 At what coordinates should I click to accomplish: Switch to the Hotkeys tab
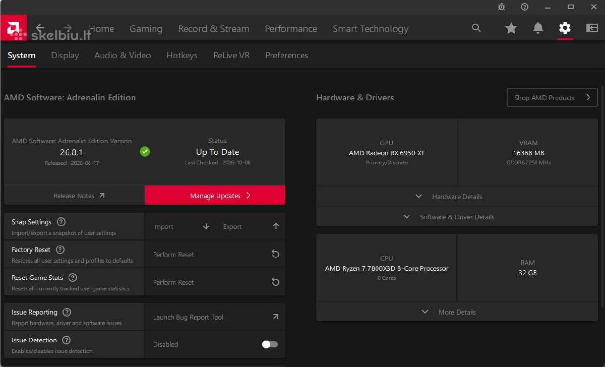click(x=182, y=55)
